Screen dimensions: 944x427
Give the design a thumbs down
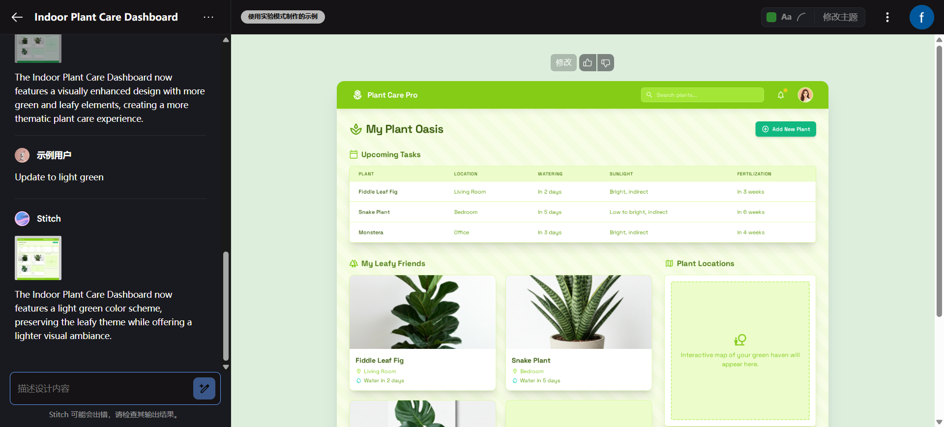tap(606, 62)
